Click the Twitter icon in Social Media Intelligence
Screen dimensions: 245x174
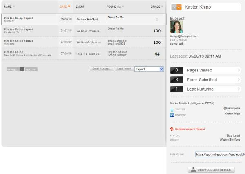172,109
